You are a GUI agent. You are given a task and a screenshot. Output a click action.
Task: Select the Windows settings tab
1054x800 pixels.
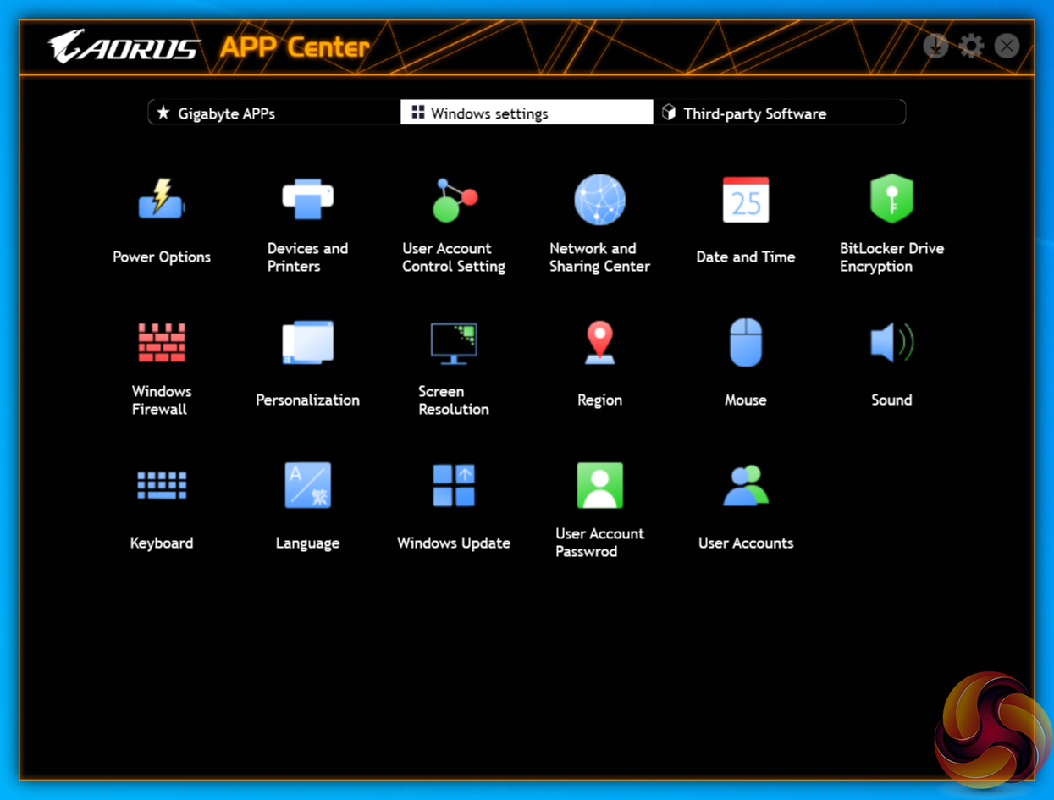(527, 113)
